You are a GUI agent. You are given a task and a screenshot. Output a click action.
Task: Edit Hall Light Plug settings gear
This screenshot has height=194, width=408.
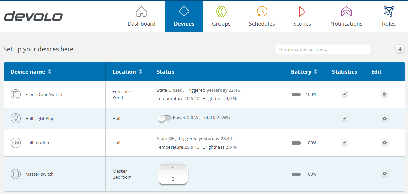click(385, 118)
